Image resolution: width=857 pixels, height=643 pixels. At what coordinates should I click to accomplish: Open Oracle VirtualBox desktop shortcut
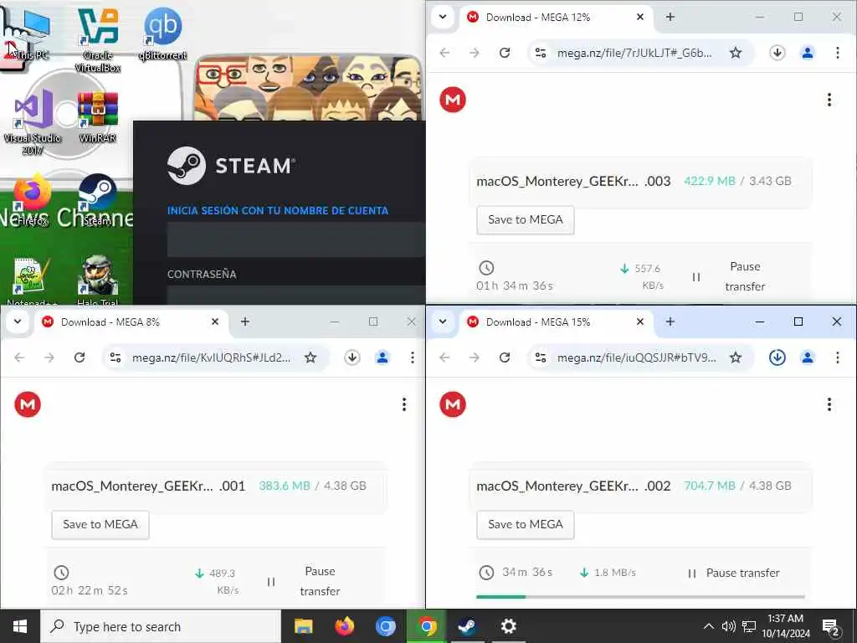click(98, 40)
